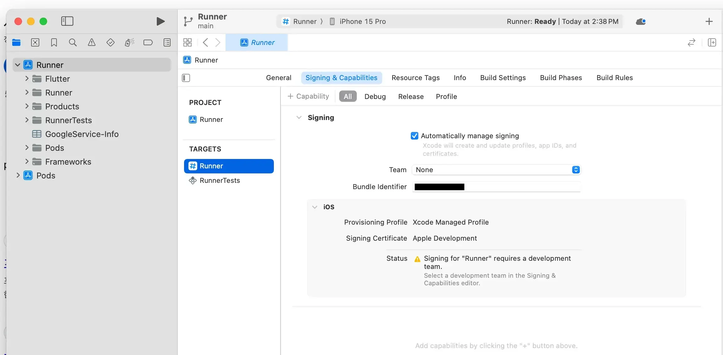This screenshot has width=723, height=355.
Task: Click the Runner main branch title
Action: 212,21
